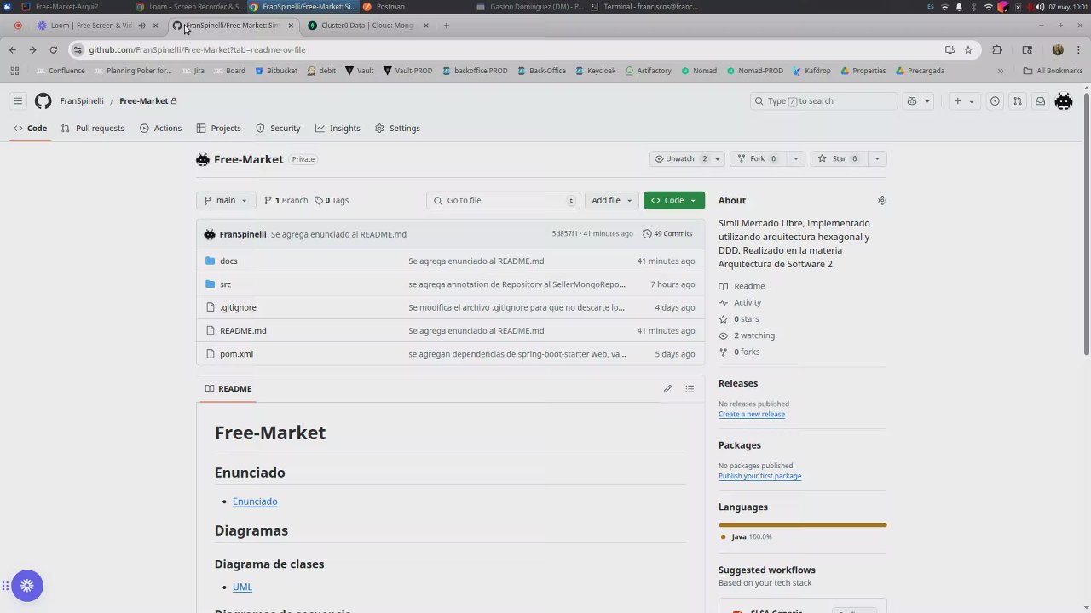Screen dimensions: 1091x613
Task: Toggle Unwatch for this repository
Action: click(x=679, y=158)
